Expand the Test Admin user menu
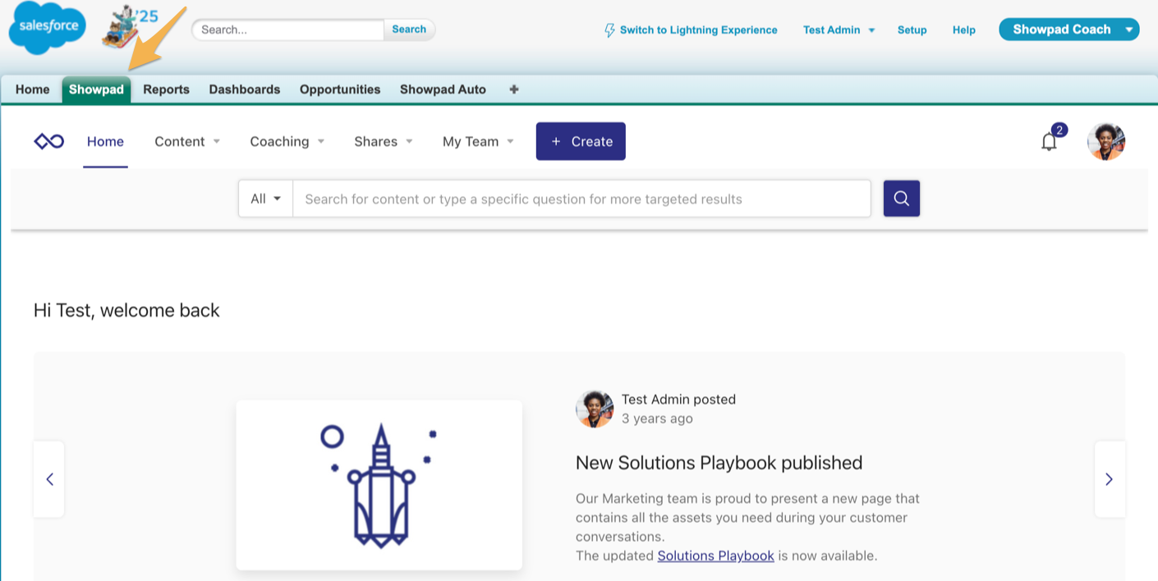The height and width of the screenshot is (581, 1158). pos(839,30)
